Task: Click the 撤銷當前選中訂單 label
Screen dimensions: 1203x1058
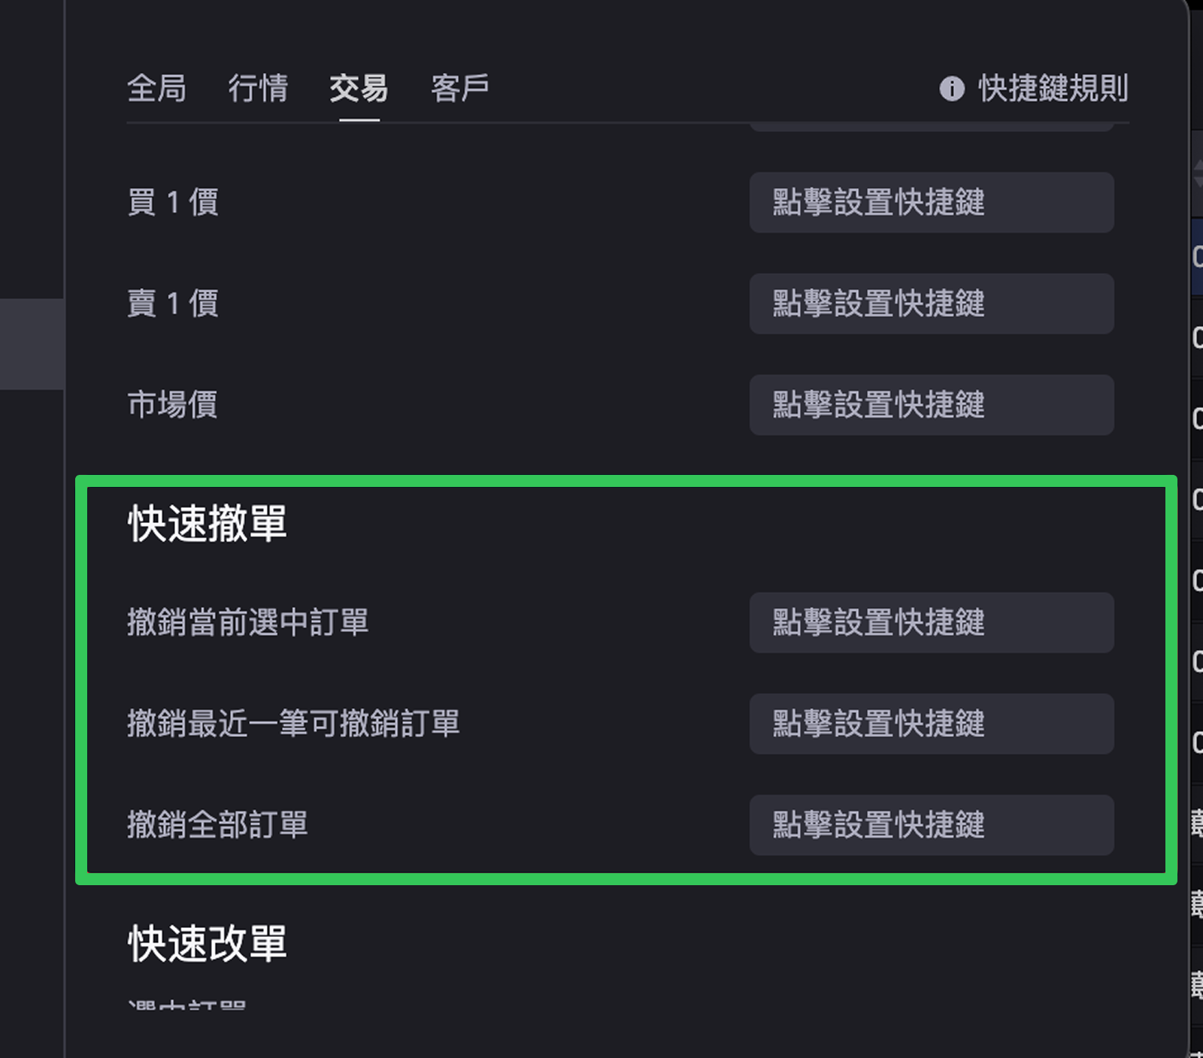Action: coord(248,623)
